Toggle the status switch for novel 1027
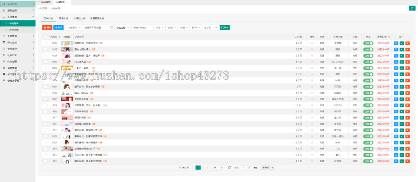The width and height of the screenshot is (418, 182). point(368,43)
